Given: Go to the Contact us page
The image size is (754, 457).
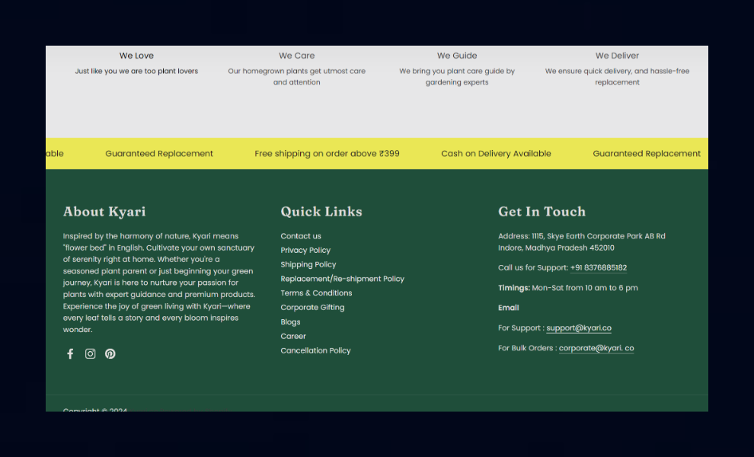Looking at the screenshot, I should tap(301, 236).
